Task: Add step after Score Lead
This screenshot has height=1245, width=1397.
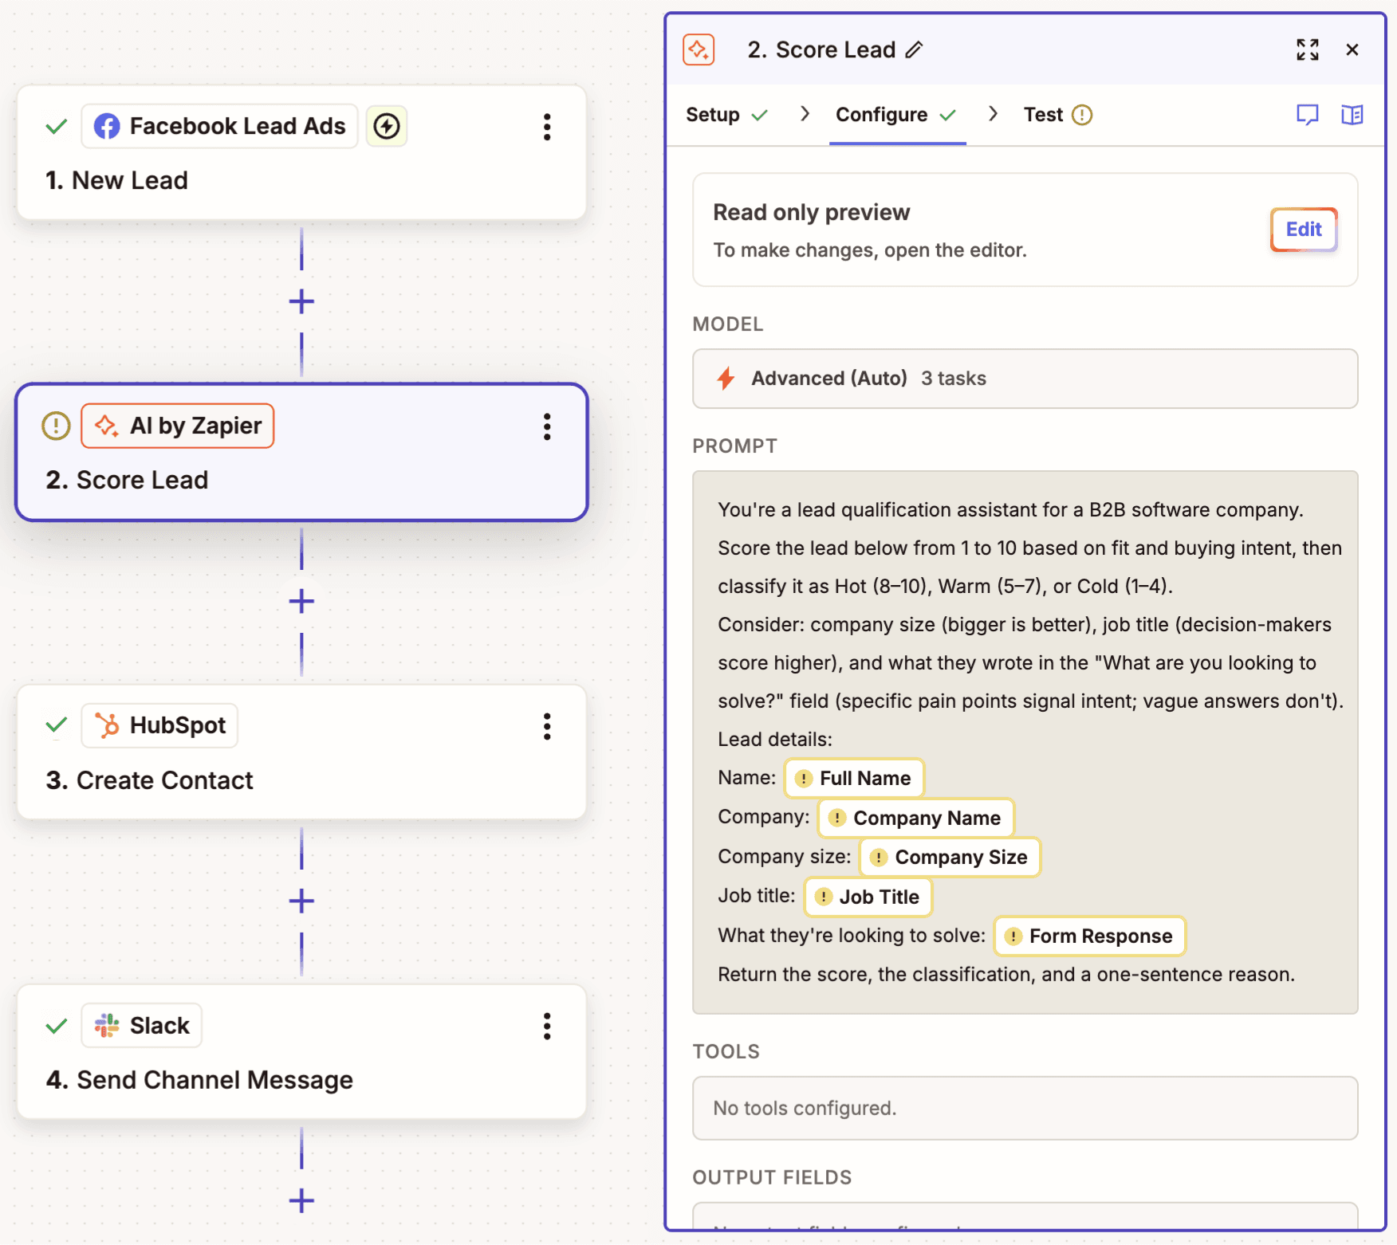Action: pyautogui.click(x=301, y=601)
